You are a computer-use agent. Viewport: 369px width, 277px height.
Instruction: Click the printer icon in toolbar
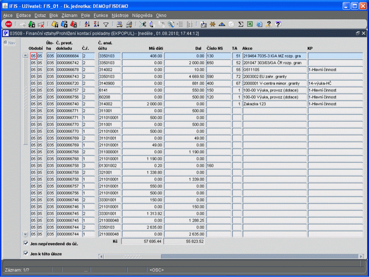point(119,24)
